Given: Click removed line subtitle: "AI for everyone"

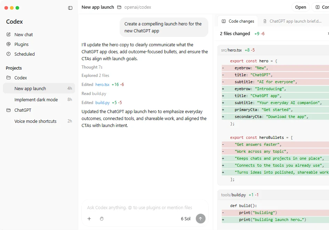Looking at the screenshot, I should [275, 82].
